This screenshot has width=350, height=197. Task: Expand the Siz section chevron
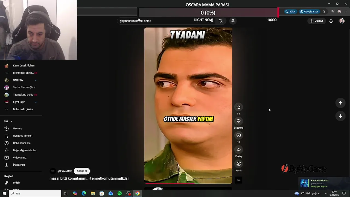[11, 121]
